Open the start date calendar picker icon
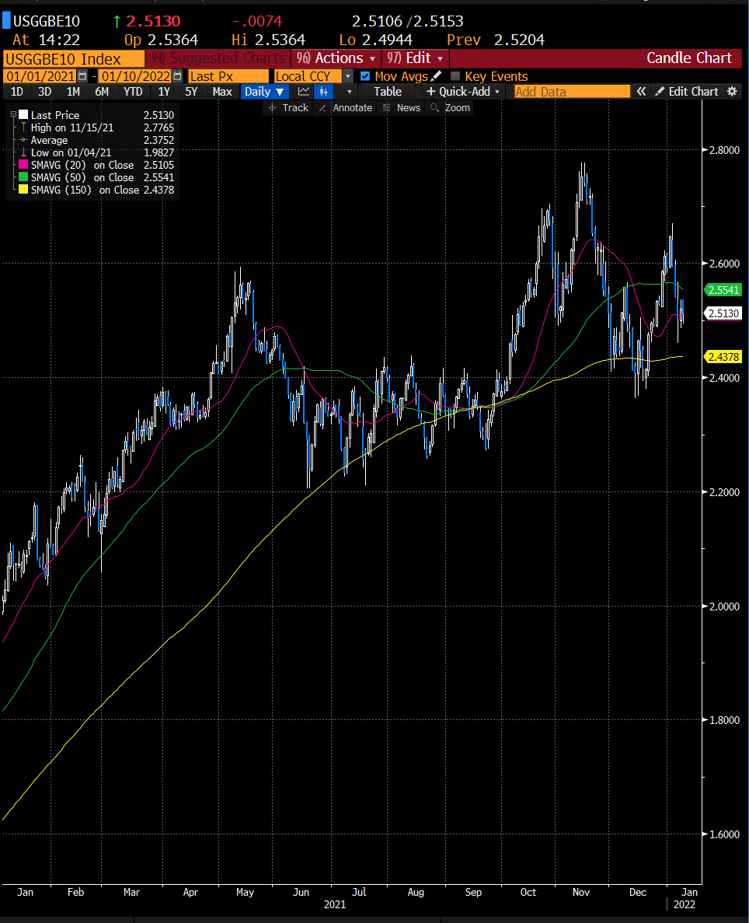749x923 pixels. 82,76
